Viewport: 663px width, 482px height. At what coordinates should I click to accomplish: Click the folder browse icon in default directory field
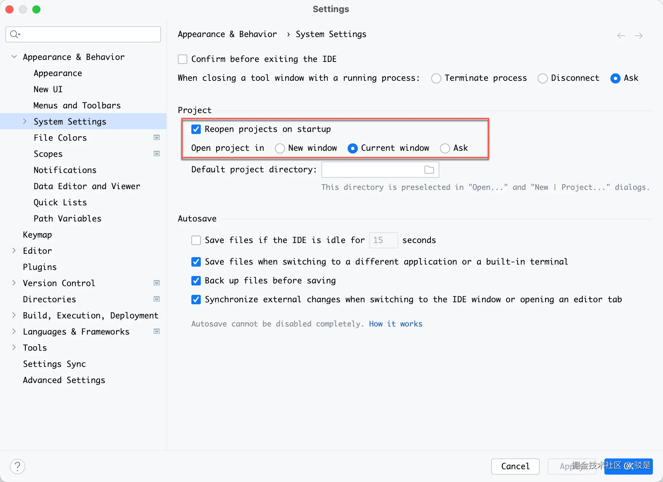pyautogui.click(x=429, y=170)
